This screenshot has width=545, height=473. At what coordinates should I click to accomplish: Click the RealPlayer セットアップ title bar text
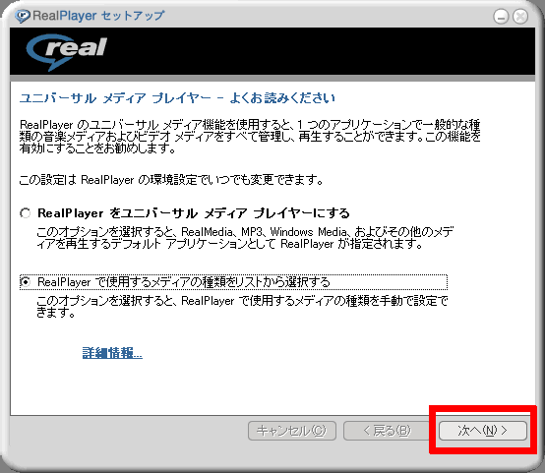click(98, 16)
